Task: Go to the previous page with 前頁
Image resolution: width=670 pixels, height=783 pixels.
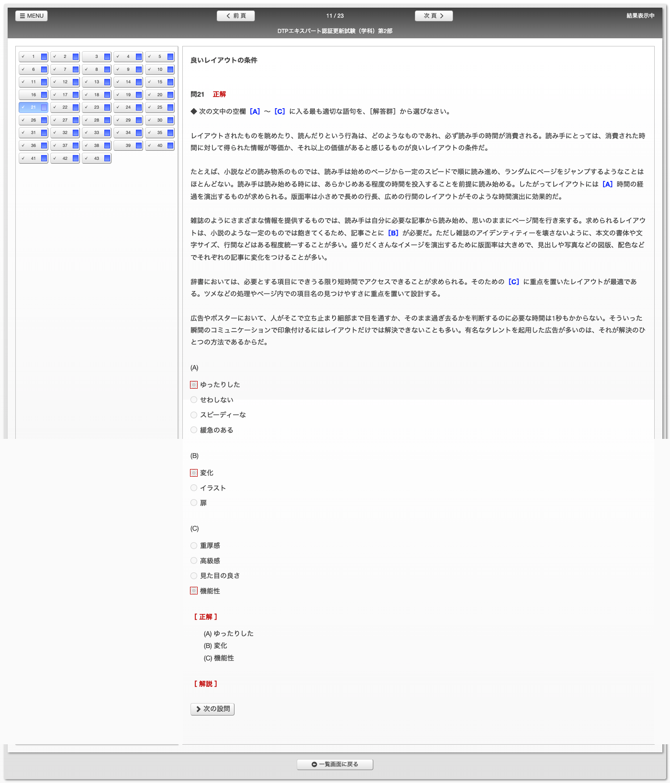Action: (x=235, y=16)
